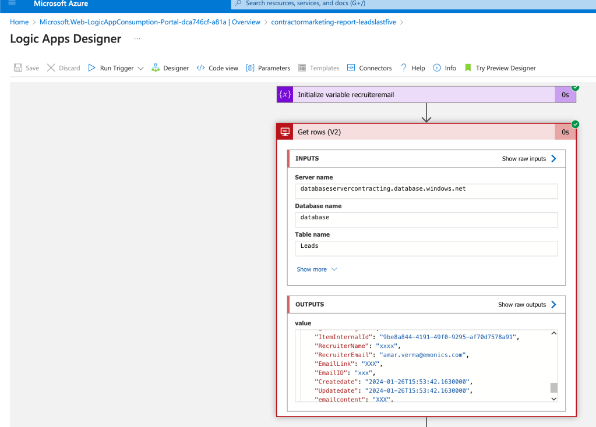Click Show raw outputs
596x427 pixels.
(522, 304)
